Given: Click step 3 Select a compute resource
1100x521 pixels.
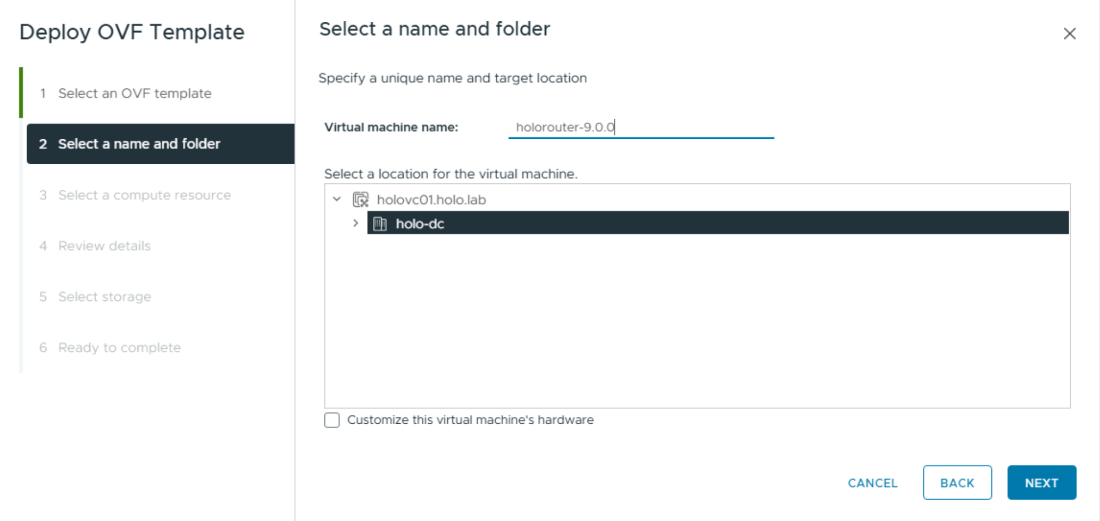Looking at the screenshot, I should click(x=144, y=195).
